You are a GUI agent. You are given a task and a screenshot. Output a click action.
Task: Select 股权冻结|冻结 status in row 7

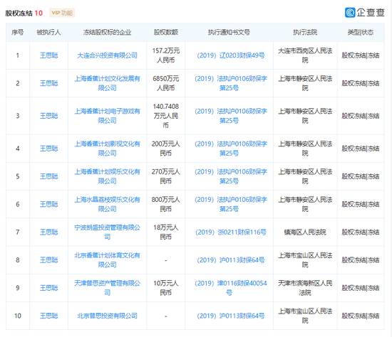[361, 232]
